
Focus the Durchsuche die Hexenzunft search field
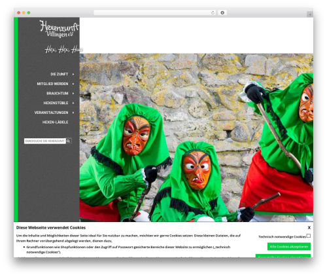click(x=45, y=141)
